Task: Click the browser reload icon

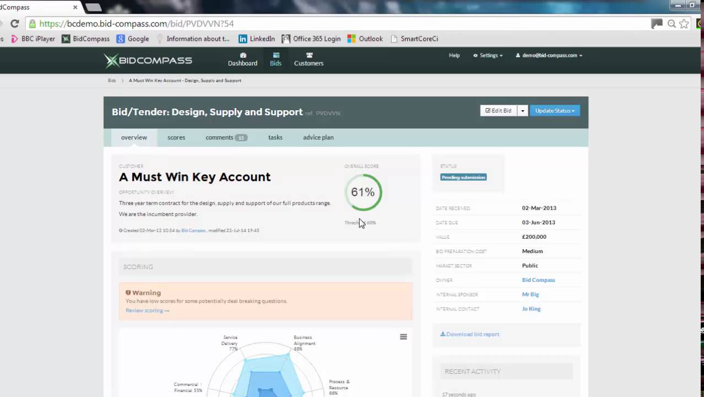Action: [15, 24]
